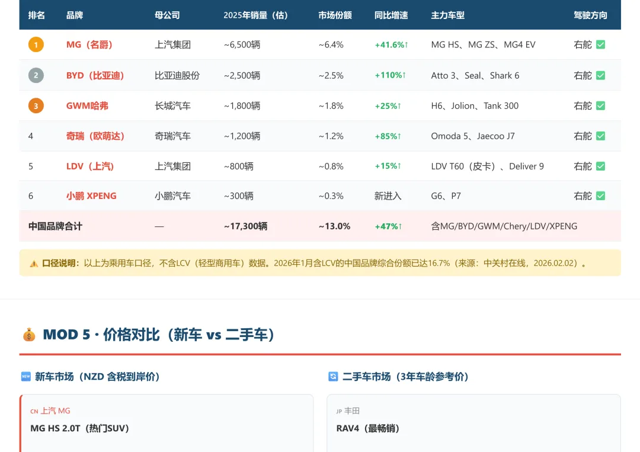This screenshot has width=640, height=452.
Task: Click the green check in 小鹏 XPENG row
Action: 600,196
